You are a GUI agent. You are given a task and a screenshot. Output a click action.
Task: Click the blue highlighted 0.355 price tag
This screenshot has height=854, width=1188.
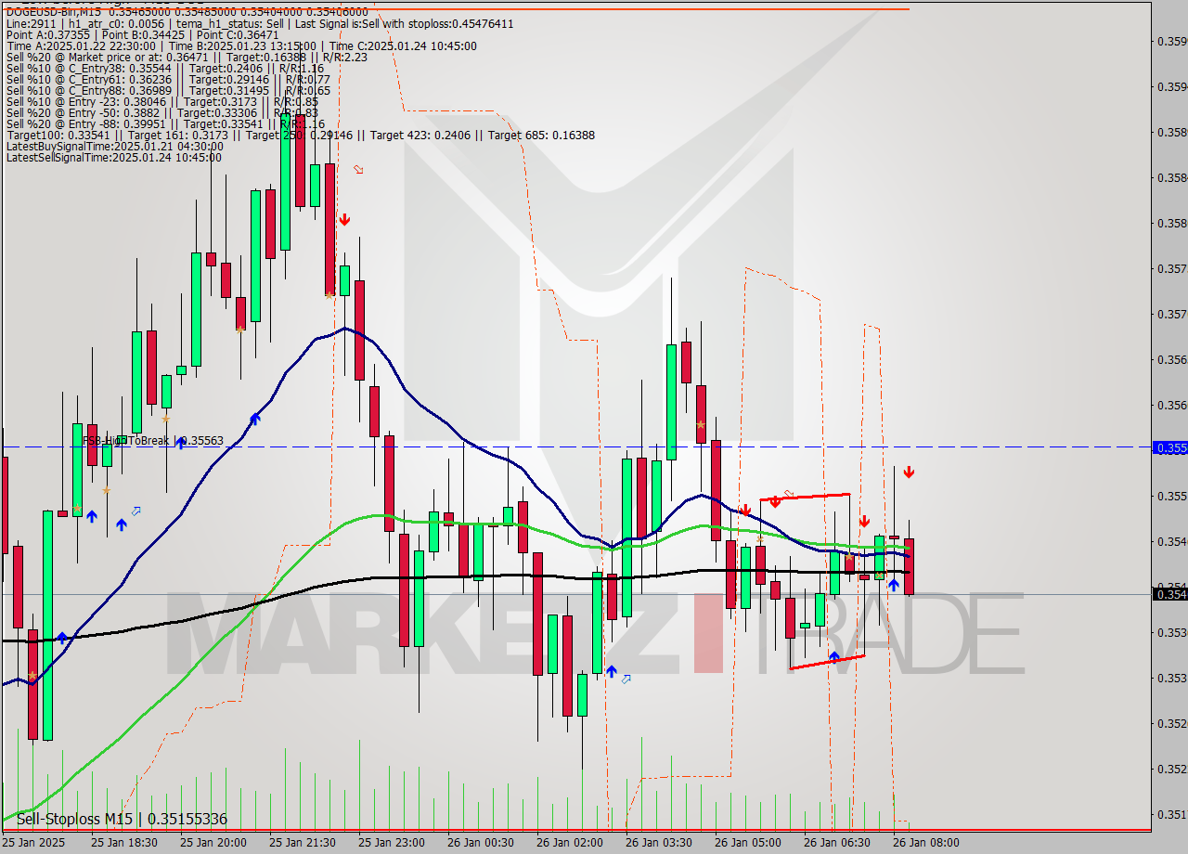pos(1169,447)
